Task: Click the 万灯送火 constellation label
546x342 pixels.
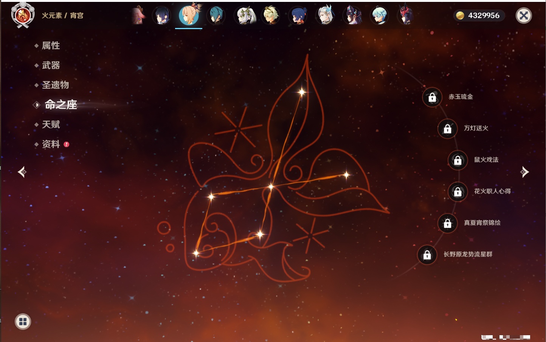Action: [x=476, y=128]
